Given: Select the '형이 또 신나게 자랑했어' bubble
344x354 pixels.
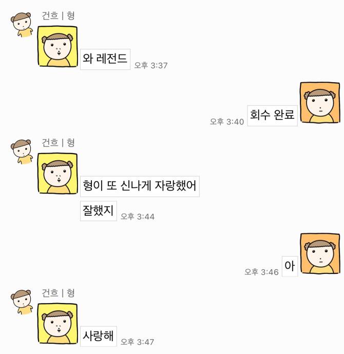Looking at the screenshot, I should click(x=140, y=187).
